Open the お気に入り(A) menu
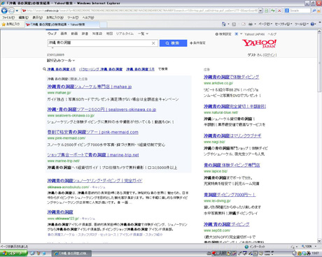The height and width of the screenshot is (257, 322). [x=55, y=17]
